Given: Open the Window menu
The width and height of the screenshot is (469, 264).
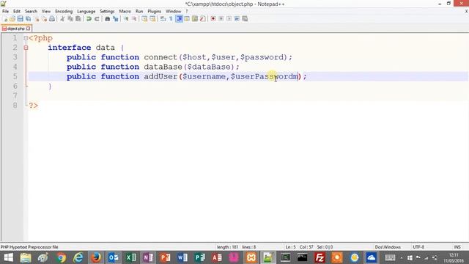Looking at the screenshot, I should pyautogui.click(x=174, y=12).
